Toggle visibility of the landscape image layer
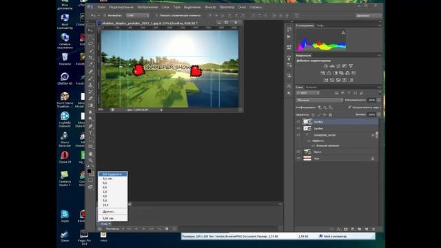This screenshot has height=248, width=441. tap(298, 152)
